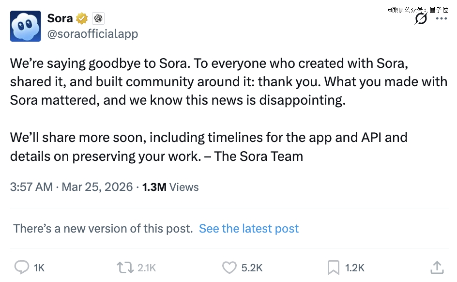This screenshot has height=282, width=457.
Task: Like the post with the heart icon
Action: [228, 267]
